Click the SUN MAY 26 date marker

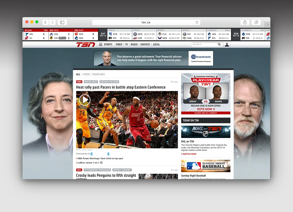(236, 34)
